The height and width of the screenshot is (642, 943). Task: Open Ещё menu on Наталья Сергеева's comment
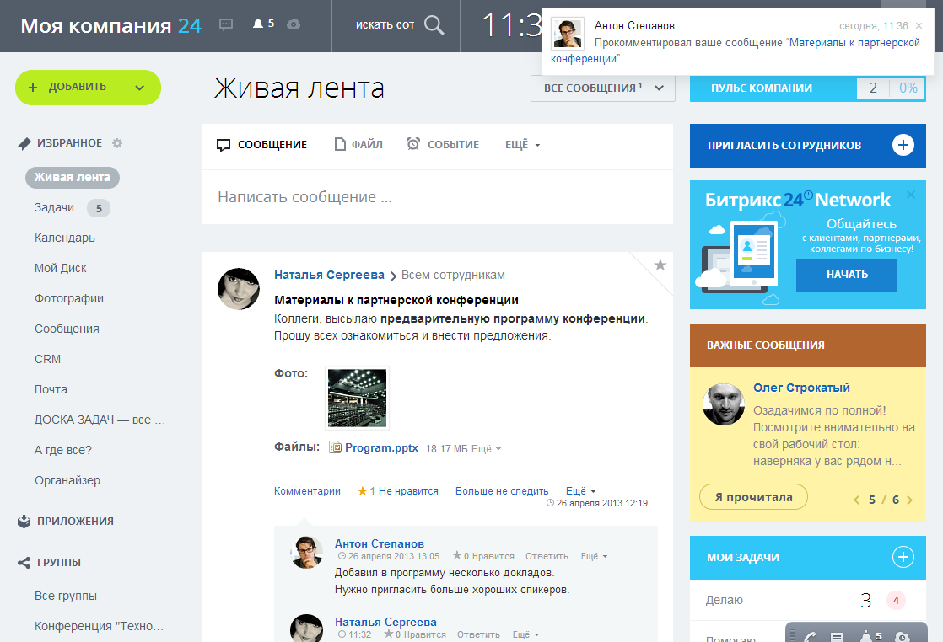(525, 634)
